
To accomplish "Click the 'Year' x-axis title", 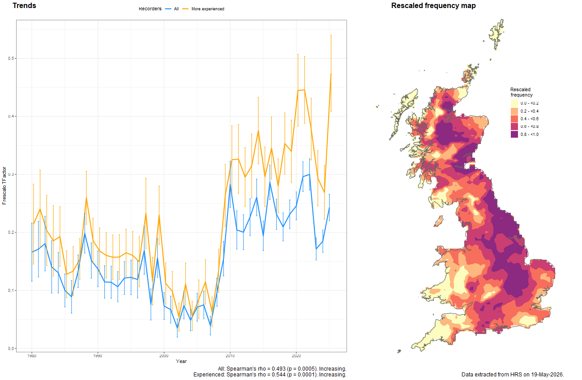I will (181, 361).
